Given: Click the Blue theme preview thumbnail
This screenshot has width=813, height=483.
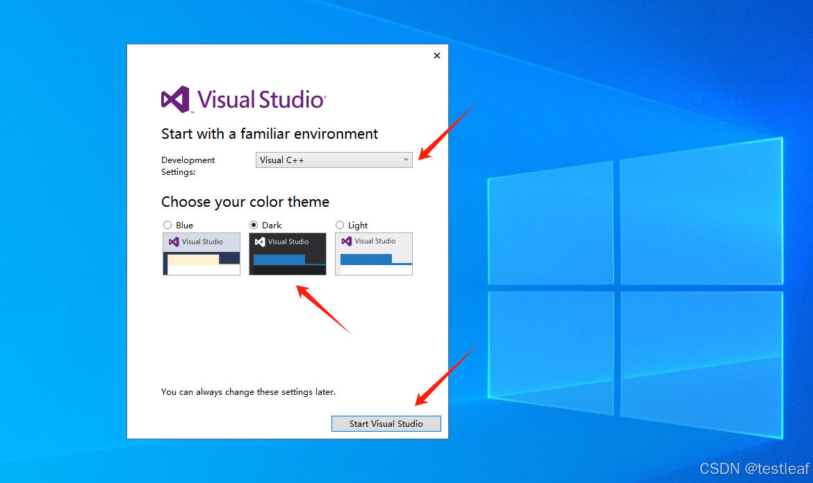Looking at the screenshot, I should (x=201, y=254).
